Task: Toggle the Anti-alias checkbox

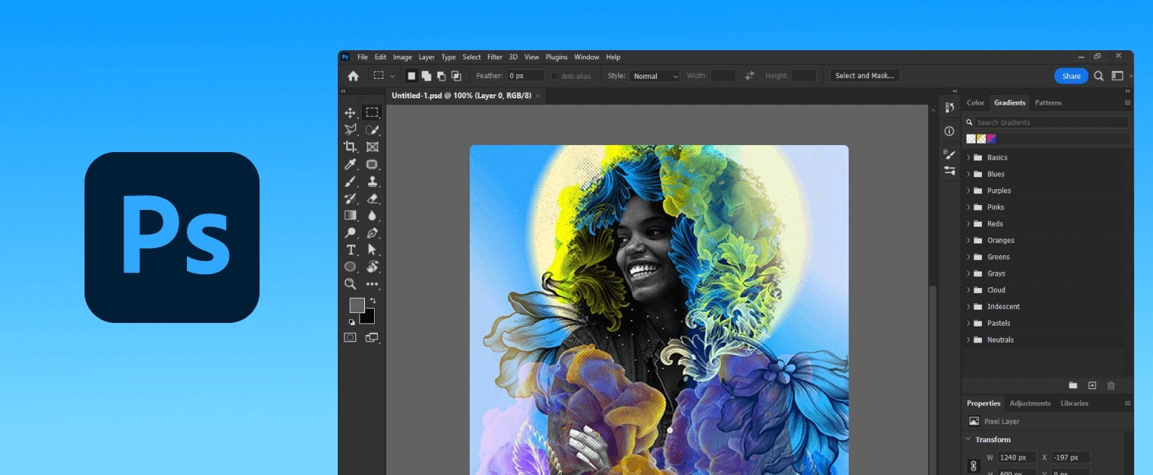Action: pos(554,76)
